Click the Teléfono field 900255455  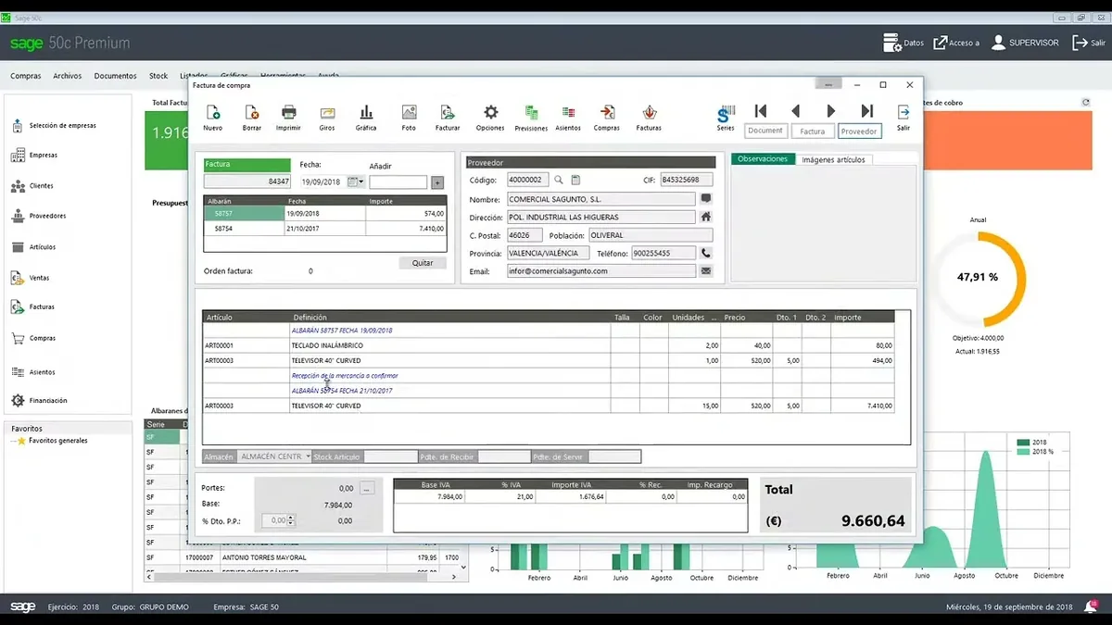point(663,253)
